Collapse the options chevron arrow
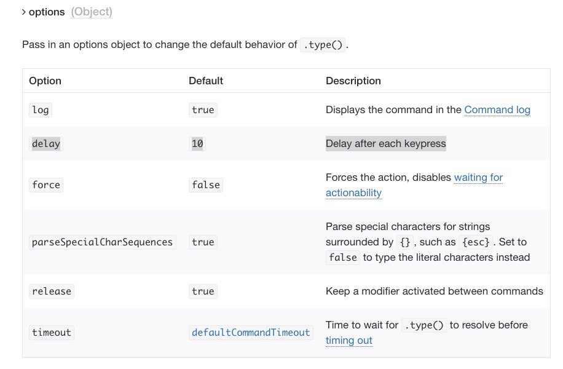 click(x=24, y=12)
